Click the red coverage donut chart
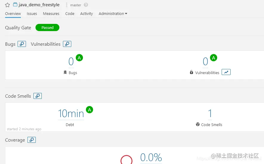This screenshot has width=264, height=164. pos(126,160)
